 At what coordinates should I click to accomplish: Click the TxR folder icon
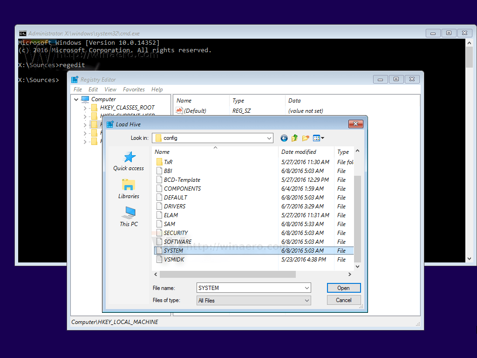coord(159,161)
